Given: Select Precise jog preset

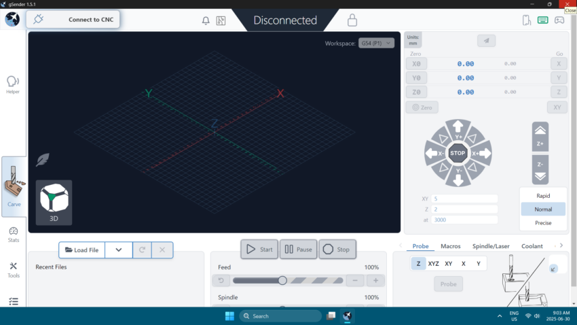Looking at the screenshot, I should coord(543,223).
